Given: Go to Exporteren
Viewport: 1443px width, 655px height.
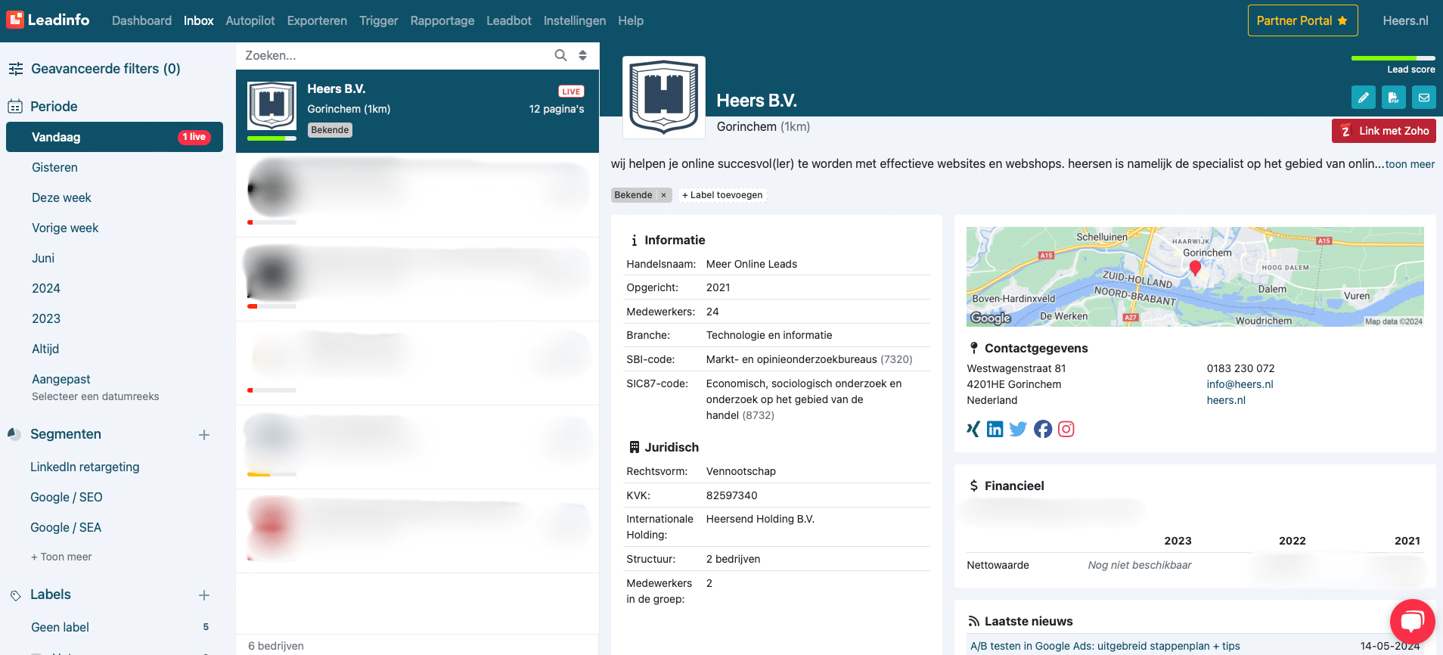Looking at the screenshot, I should click(317, 20).
